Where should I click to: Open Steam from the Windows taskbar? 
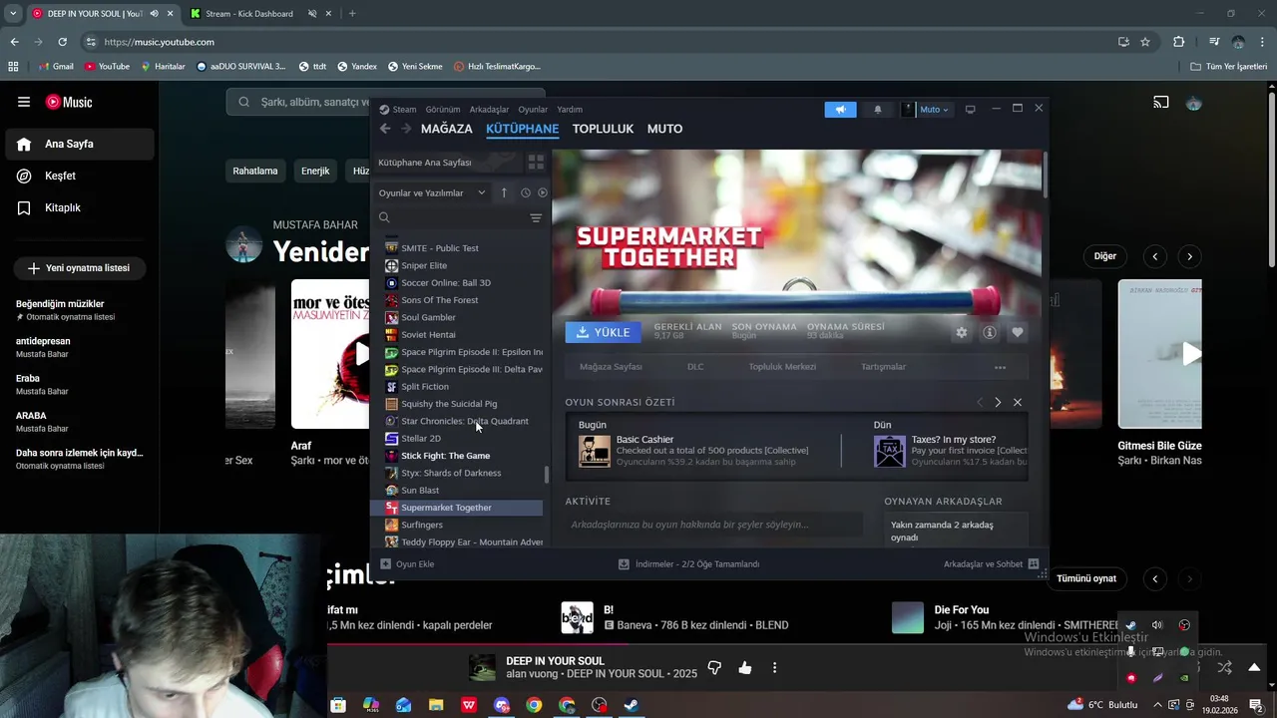tap(631, 705)
